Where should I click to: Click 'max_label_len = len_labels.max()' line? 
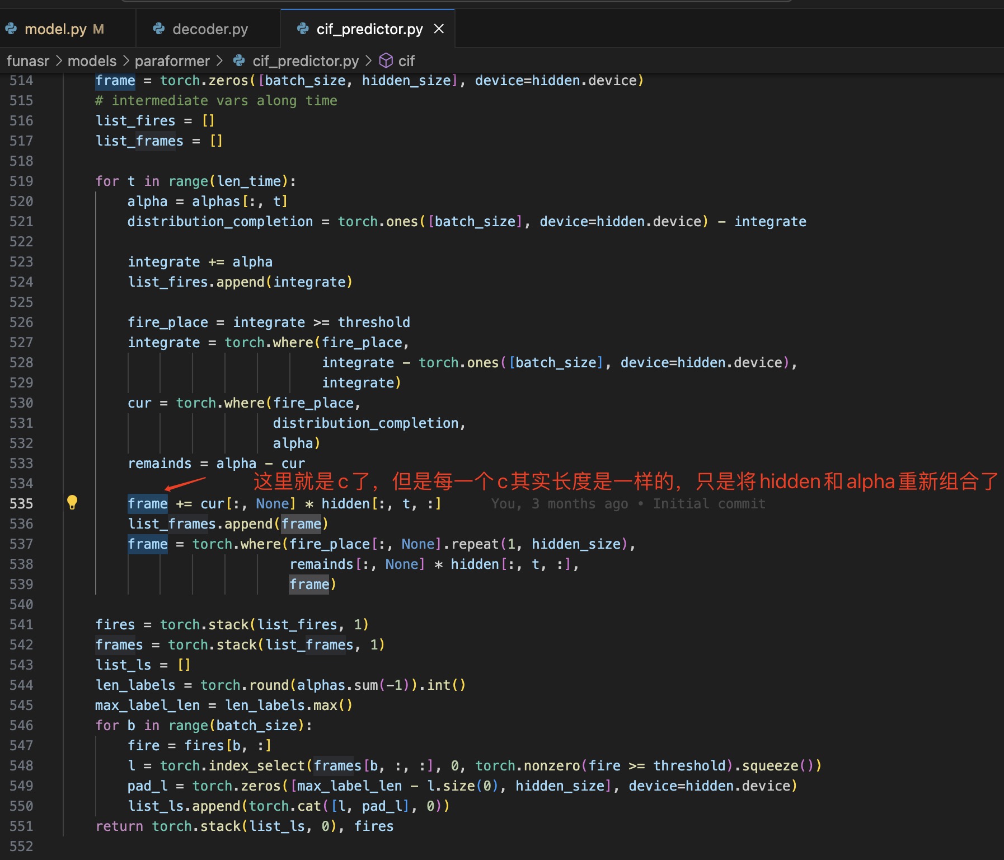pos(224,705)
